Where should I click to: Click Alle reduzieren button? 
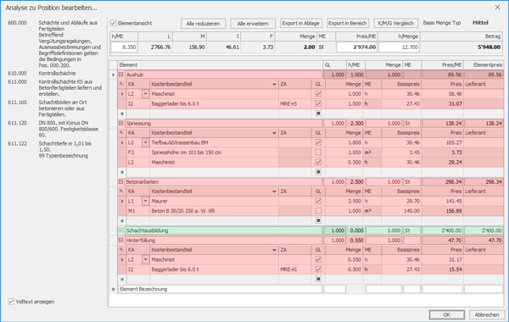point(204,24)
